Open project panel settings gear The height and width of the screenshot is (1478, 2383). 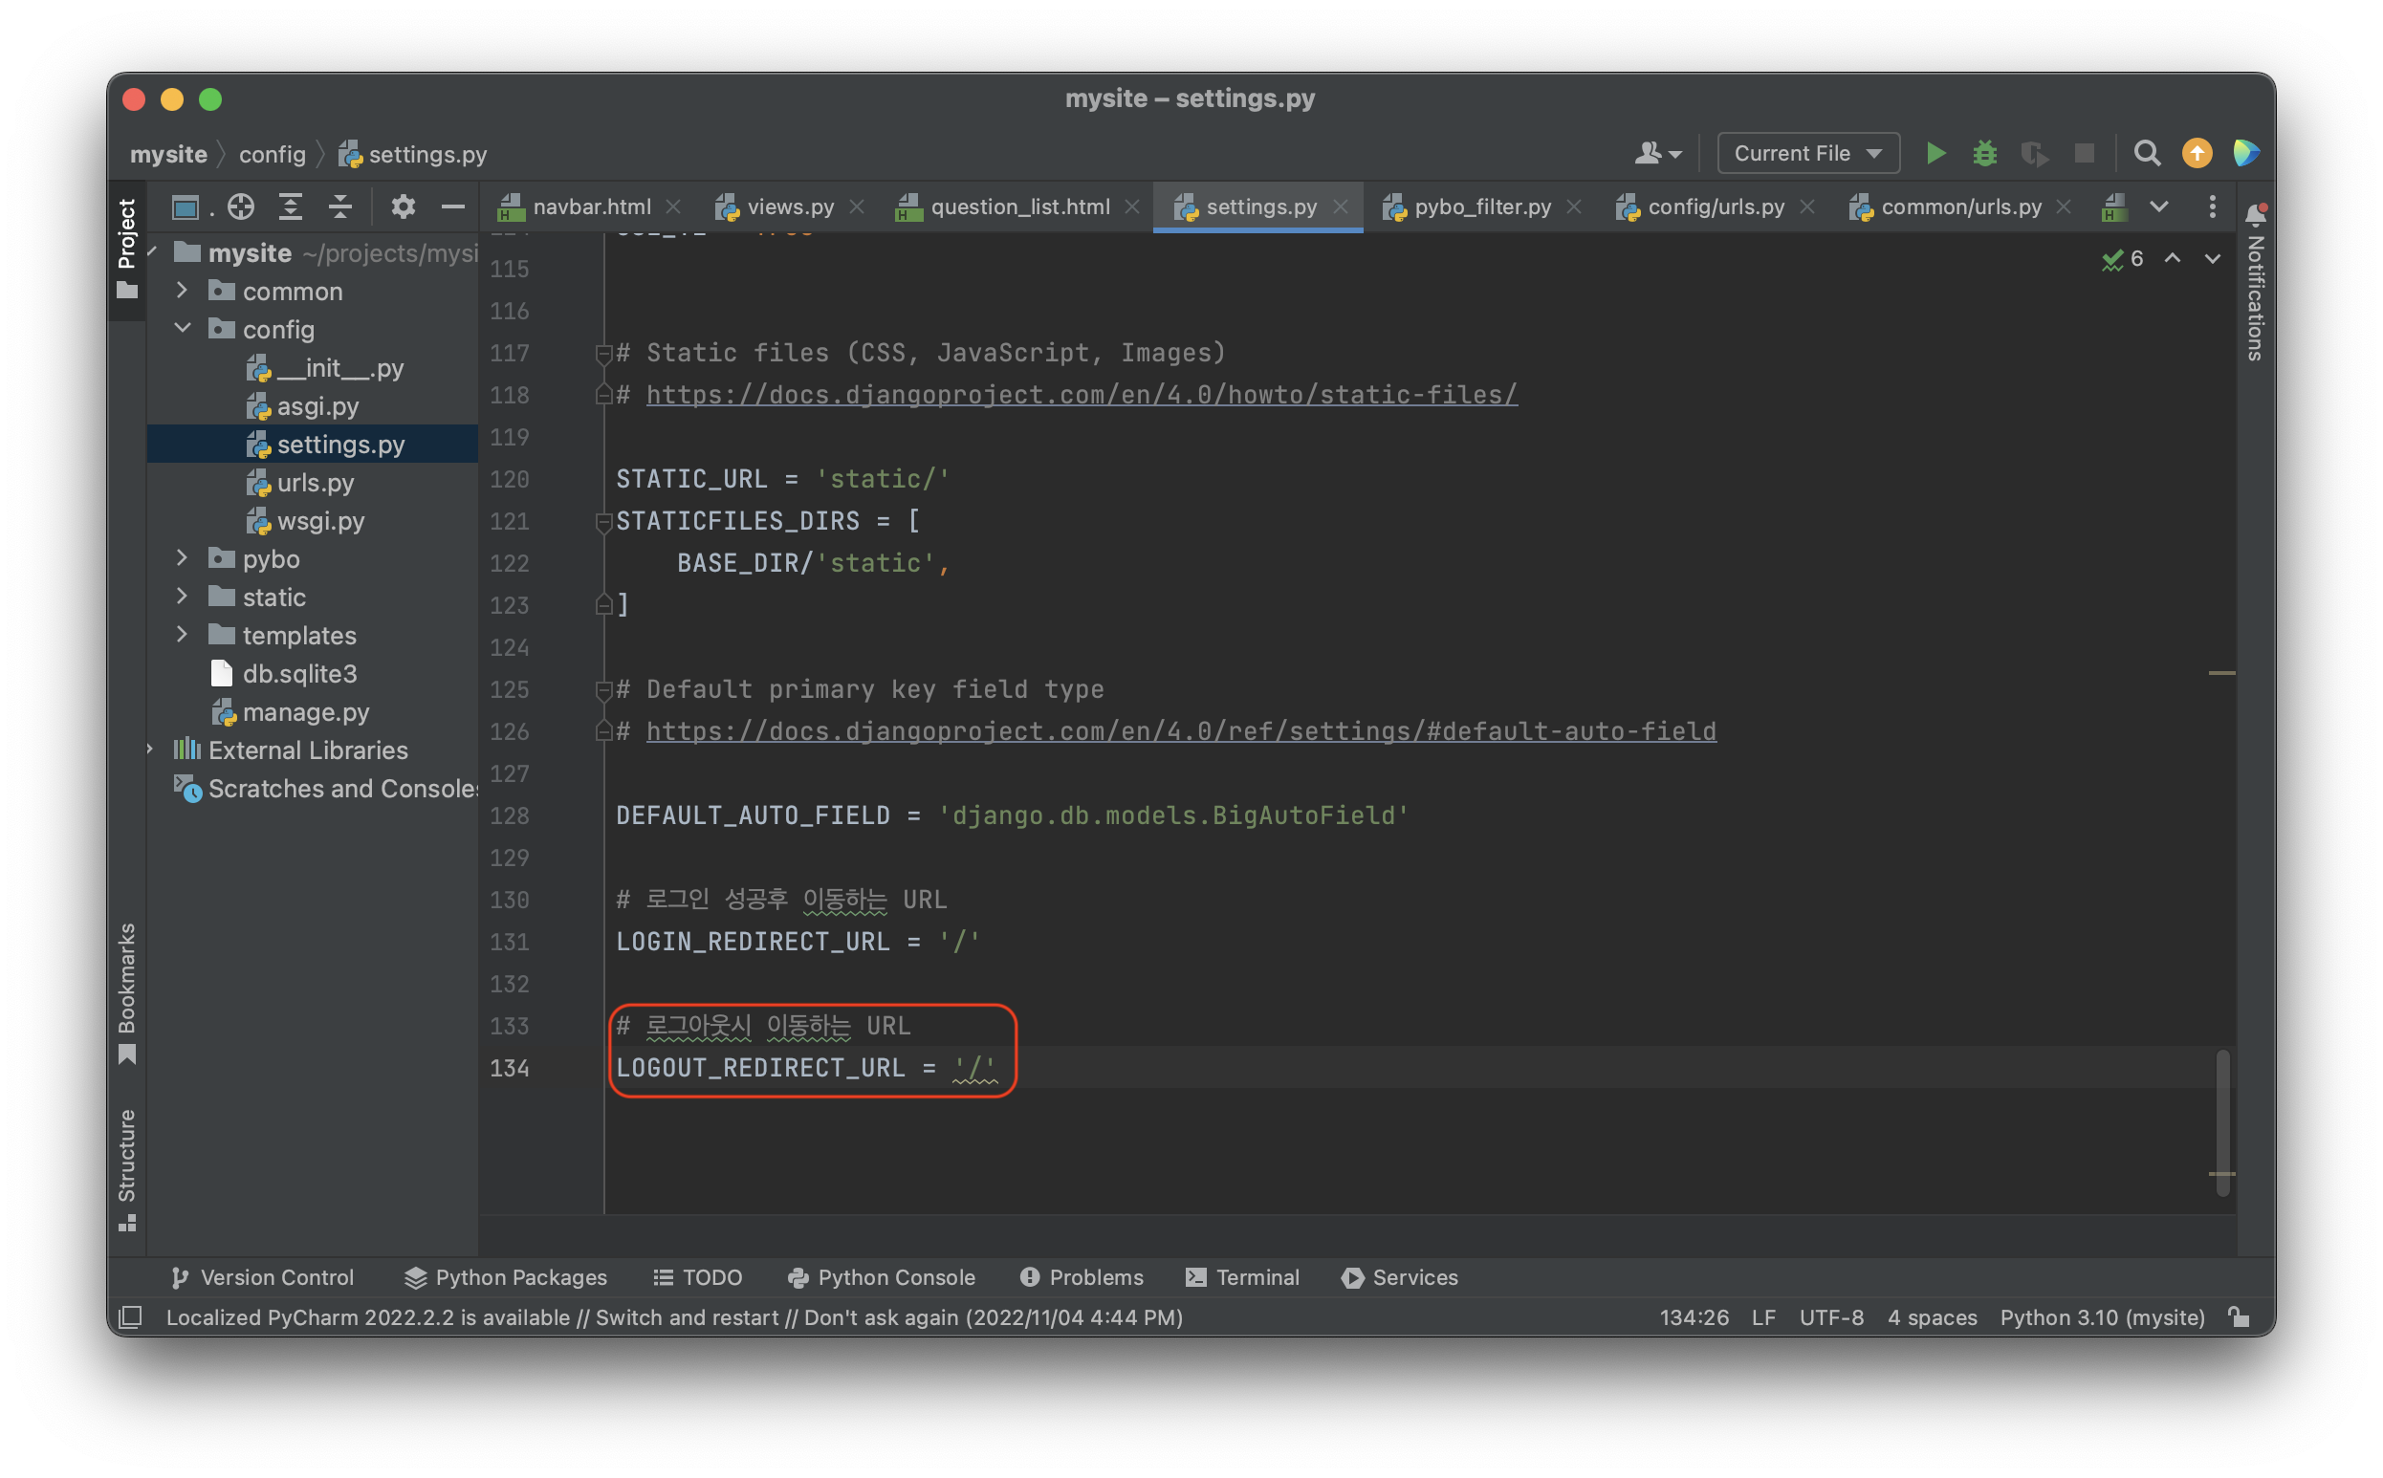(x=403, y=206)
